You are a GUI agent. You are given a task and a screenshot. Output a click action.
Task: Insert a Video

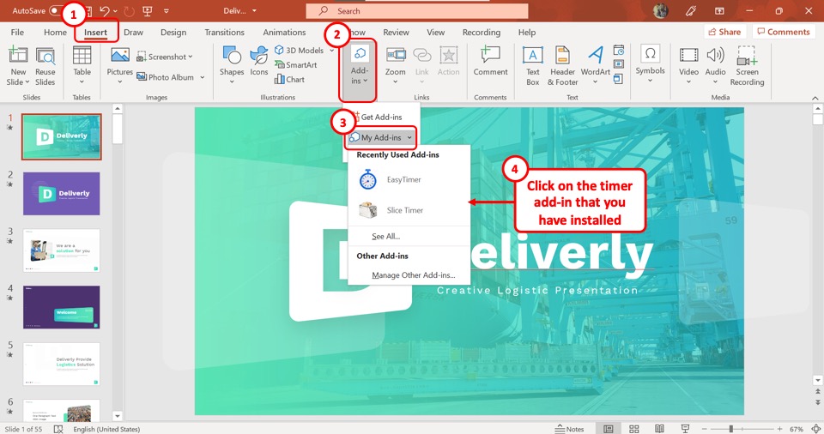coord(688,65)
